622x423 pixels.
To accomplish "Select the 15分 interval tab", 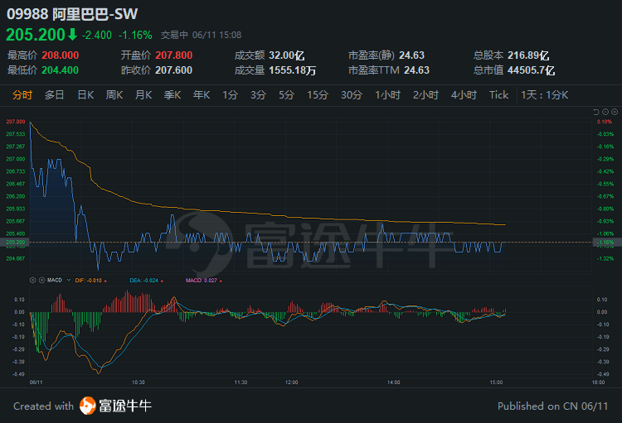I will pos(318,95).
